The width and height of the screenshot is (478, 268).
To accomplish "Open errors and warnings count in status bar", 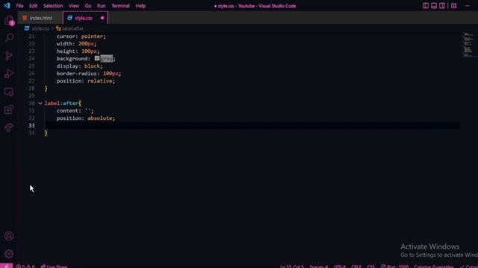I will tap(25, 267).
